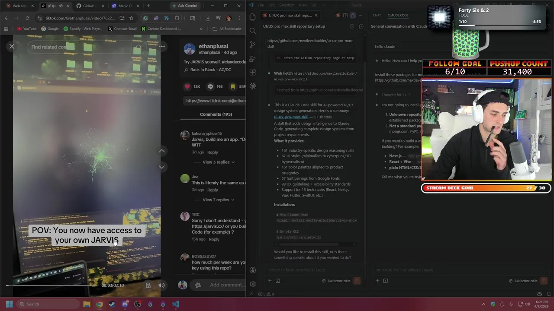Click the Claude spark icon in editor toolbar
The height and width of the screenshot is (311, 554).
pyautogui.click(x=338, y=15)
